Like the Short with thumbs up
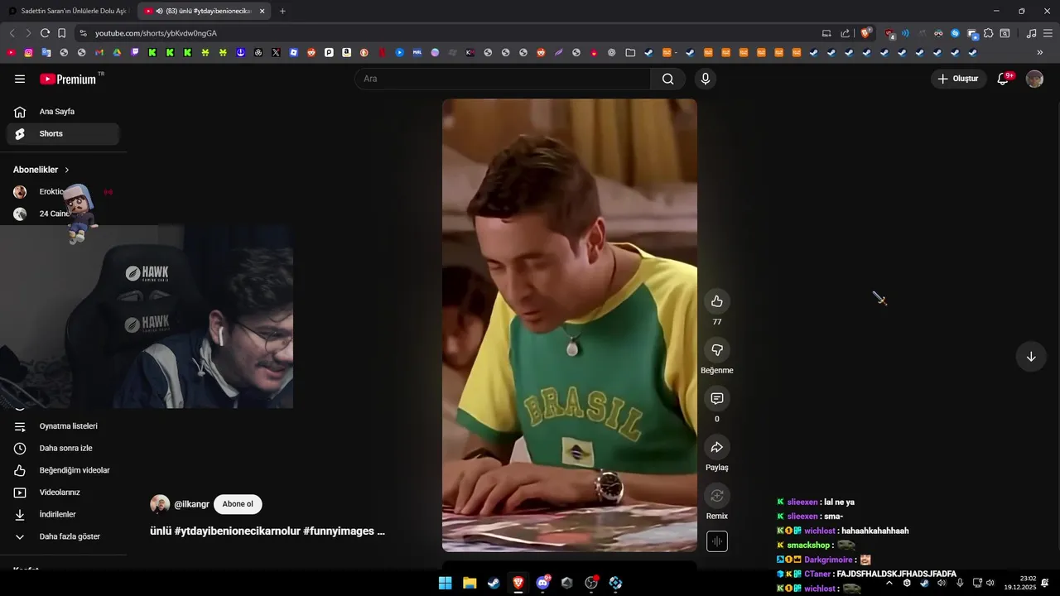Image resolution: width=1060 pixels, height=596 pixels. click(717, 301)
